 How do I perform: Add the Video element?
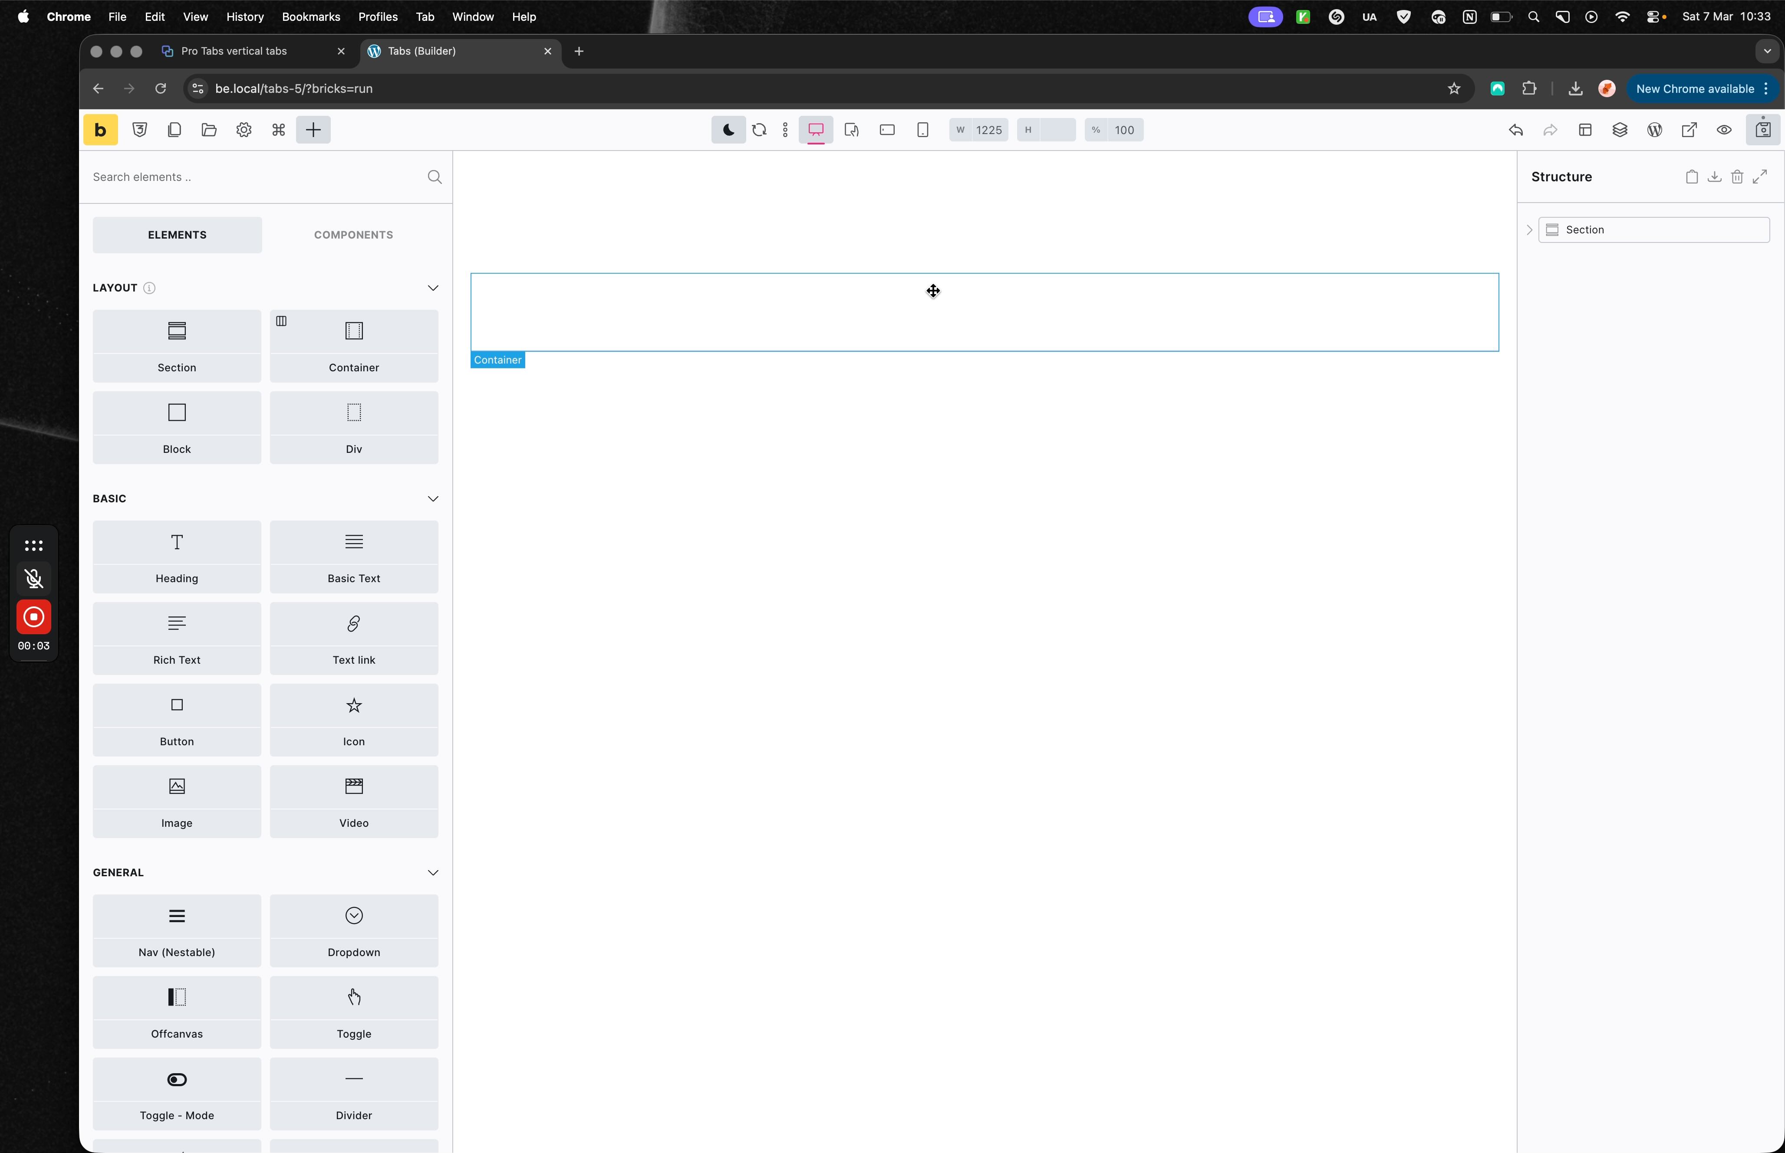click(353, 801)
